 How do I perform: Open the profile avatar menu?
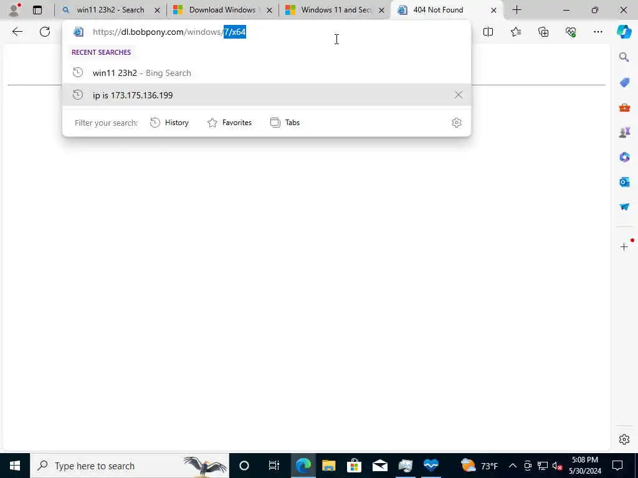(x=14, y=10)
